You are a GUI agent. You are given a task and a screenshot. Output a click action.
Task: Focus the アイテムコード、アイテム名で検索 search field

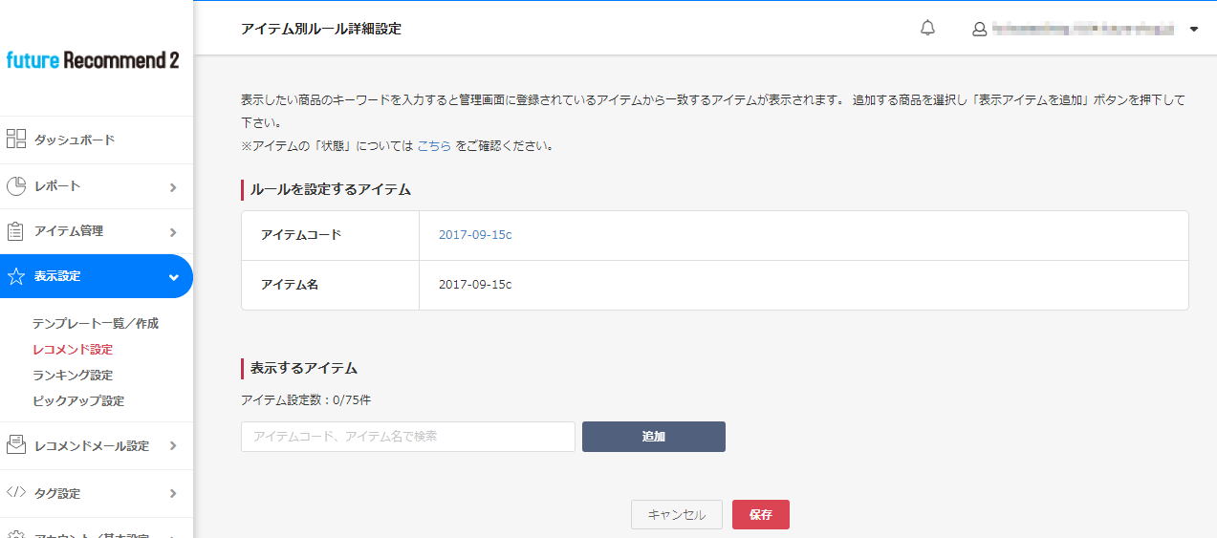tap(408, 437)
